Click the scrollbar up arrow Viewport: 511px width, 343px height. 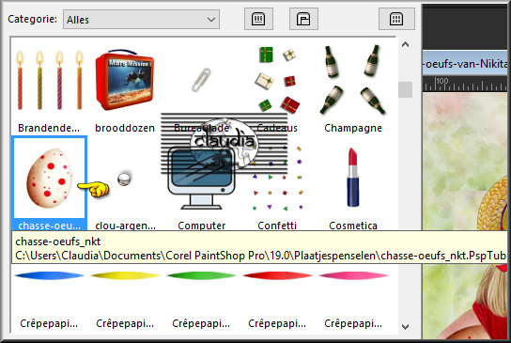pyautogui.click(x=405, y=44)
